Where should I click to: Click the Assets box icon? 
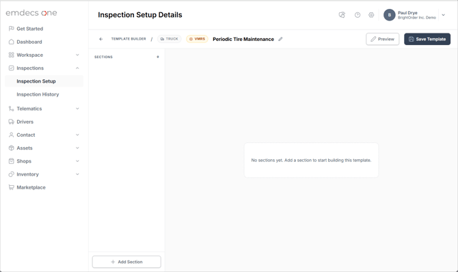click(12, 148)
